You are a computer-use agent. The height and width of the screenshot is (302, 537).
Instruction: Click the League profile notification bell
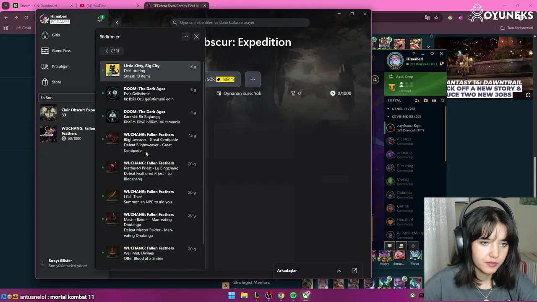[x=441, y=64]
